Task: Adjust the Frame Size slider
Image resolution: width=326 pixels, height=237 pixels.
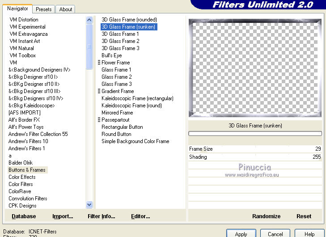Action: click(x=255, y=149)
